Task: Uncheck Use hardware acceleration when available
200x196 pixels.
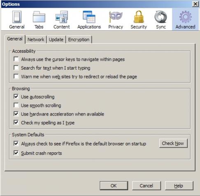Action: pos(16,114)
